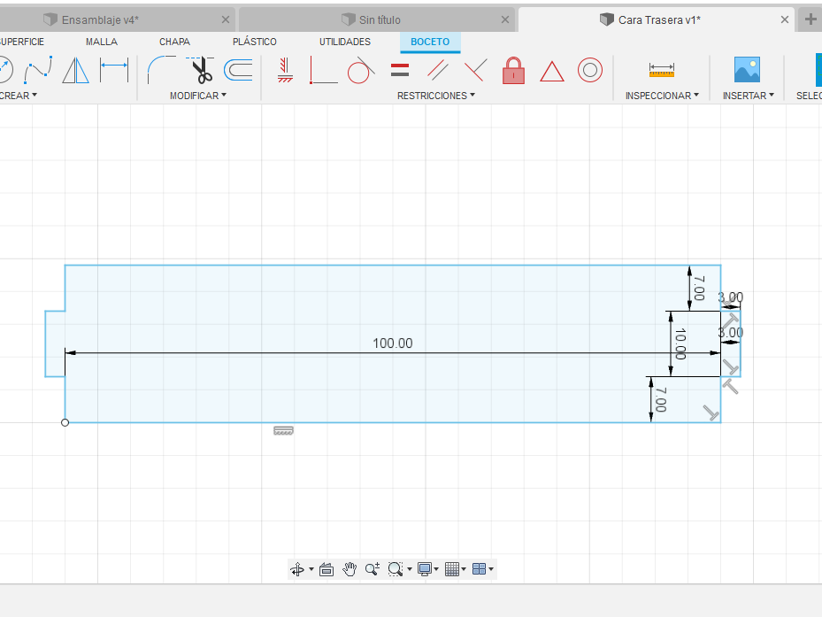822x617 pixels.
Task: Apply Concentric constraint
Action: 590,70
